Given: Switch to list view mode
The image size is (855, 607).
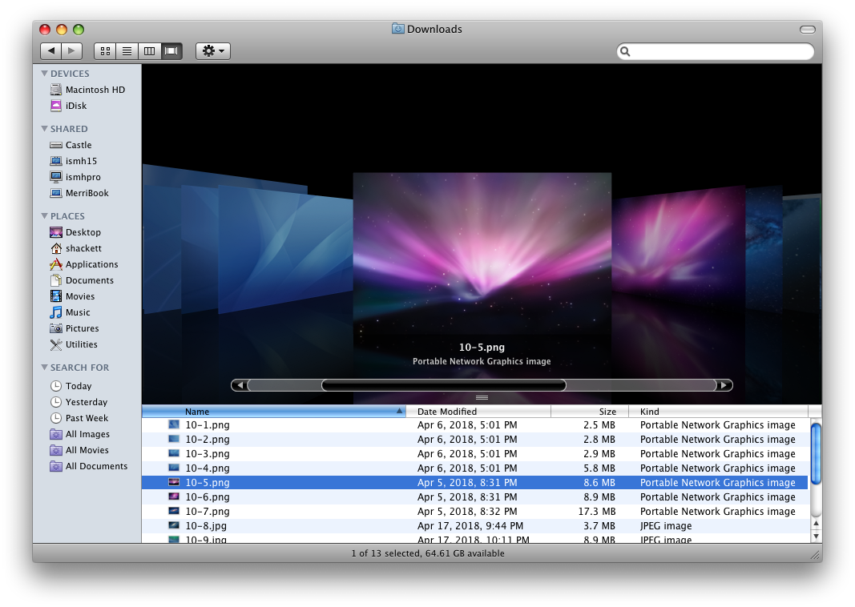Looking at the screenshot, I should (127, 51).
